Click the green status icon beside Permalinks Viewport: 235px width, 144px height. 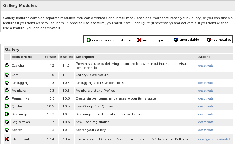(x=7, y=98)
